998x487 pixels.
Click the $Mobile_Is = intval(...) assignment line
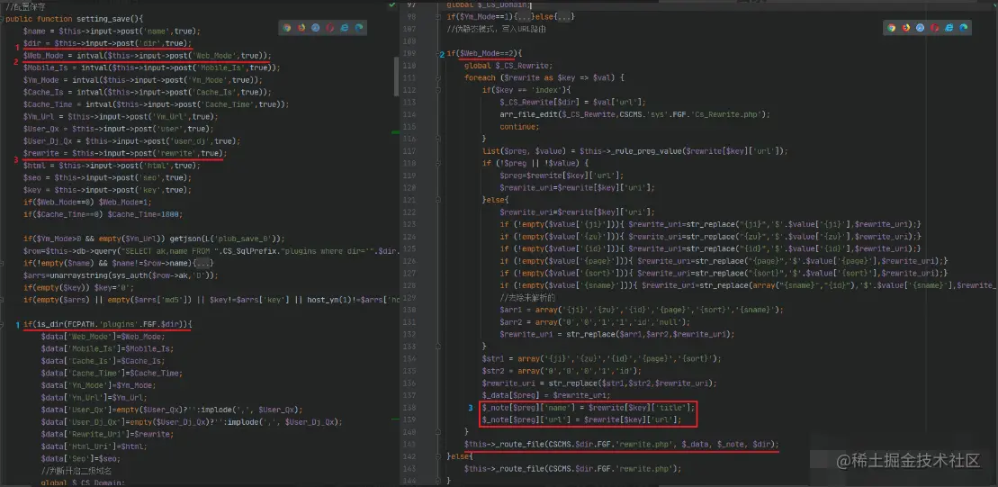(x=151, y=68)
